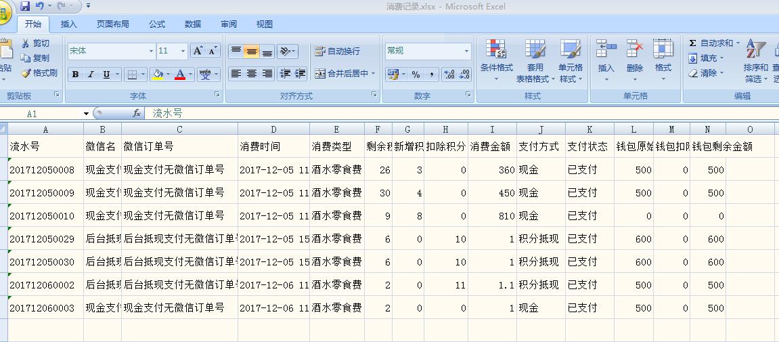779x342 pixels.
Task: Switch to the 插入 ribbon tab
Action: 68,24
